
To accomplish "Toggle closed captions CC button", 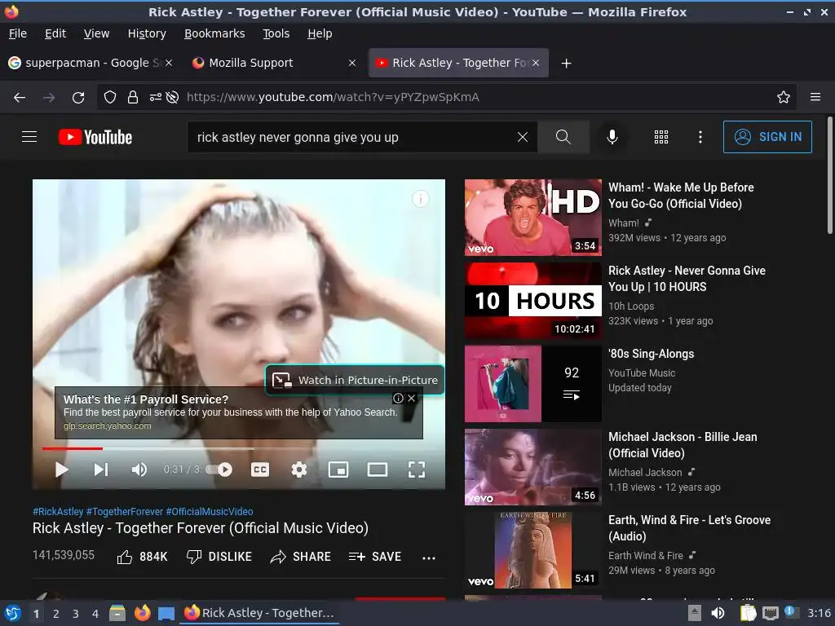I will [x=260, y=469].
